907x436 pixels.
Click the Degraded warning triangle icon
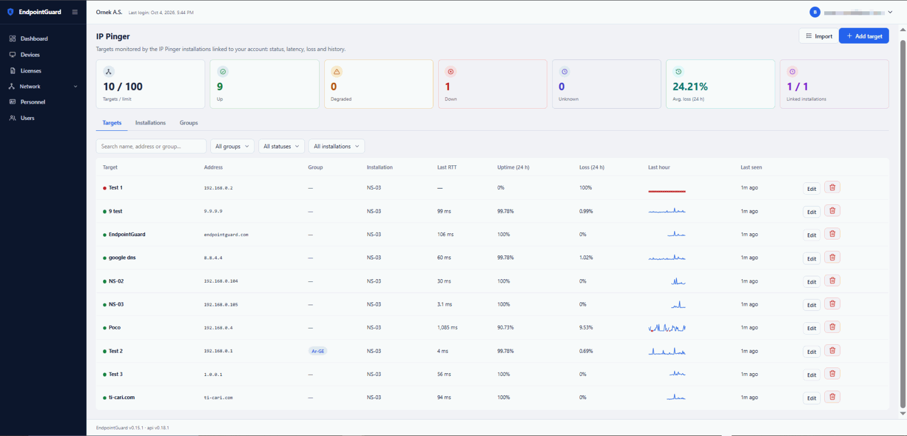[x=337, y=71]
